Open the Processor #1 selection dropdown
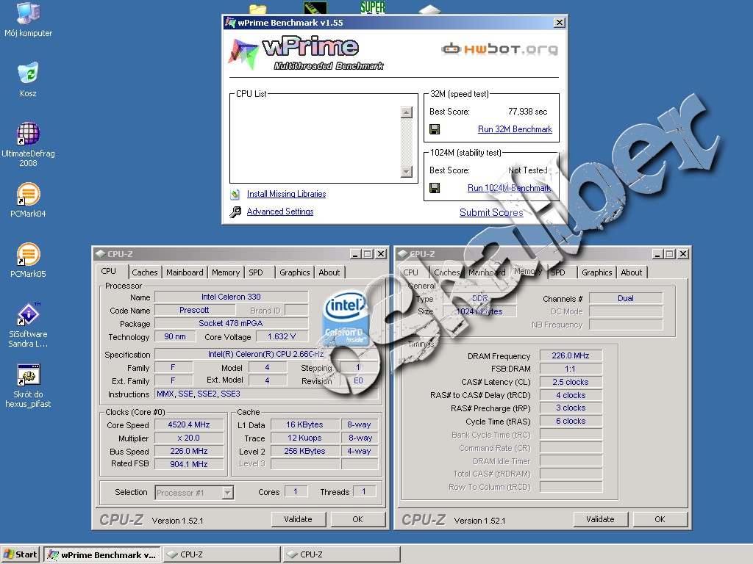 tap(194, 493)
